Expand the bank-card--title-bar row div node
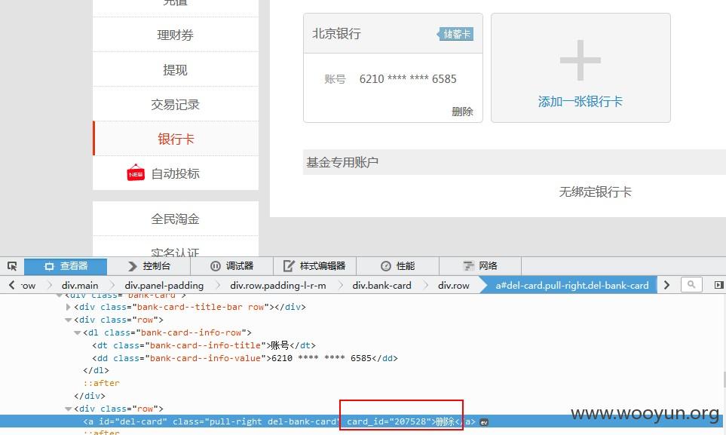 click(68, 307)
